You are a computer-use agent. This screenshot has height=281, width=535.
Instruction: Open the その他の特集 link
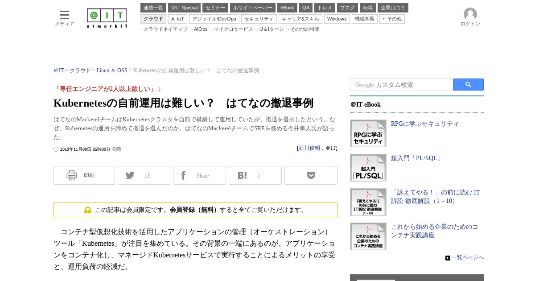[305, 29]
